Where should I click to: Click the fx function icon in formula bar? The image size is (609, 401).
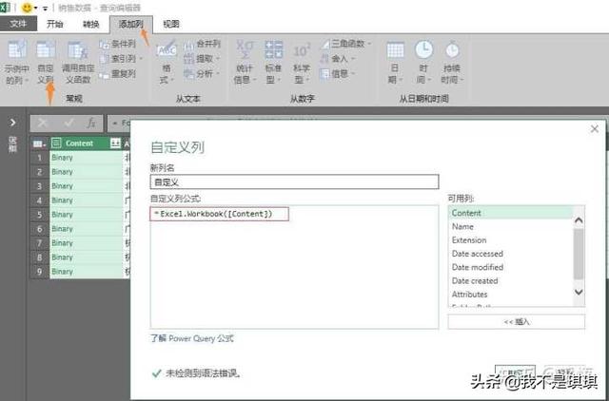pyautogui.click(x=91, y=124)
